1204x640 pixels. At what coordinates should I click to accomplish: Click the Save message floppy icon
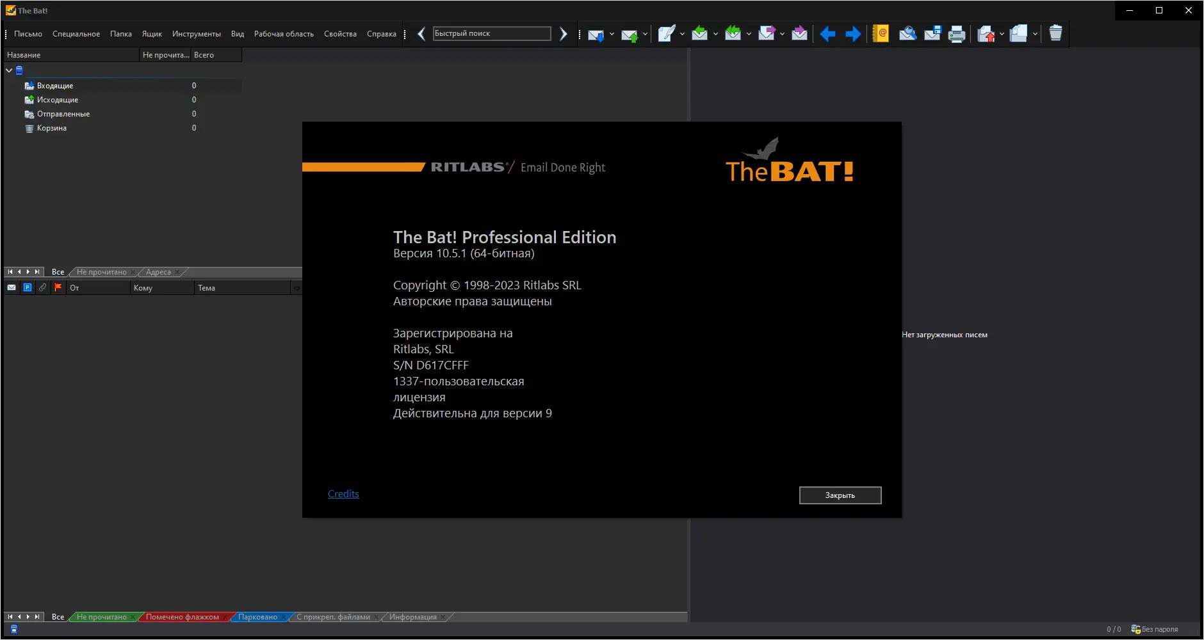click(932, 34)
